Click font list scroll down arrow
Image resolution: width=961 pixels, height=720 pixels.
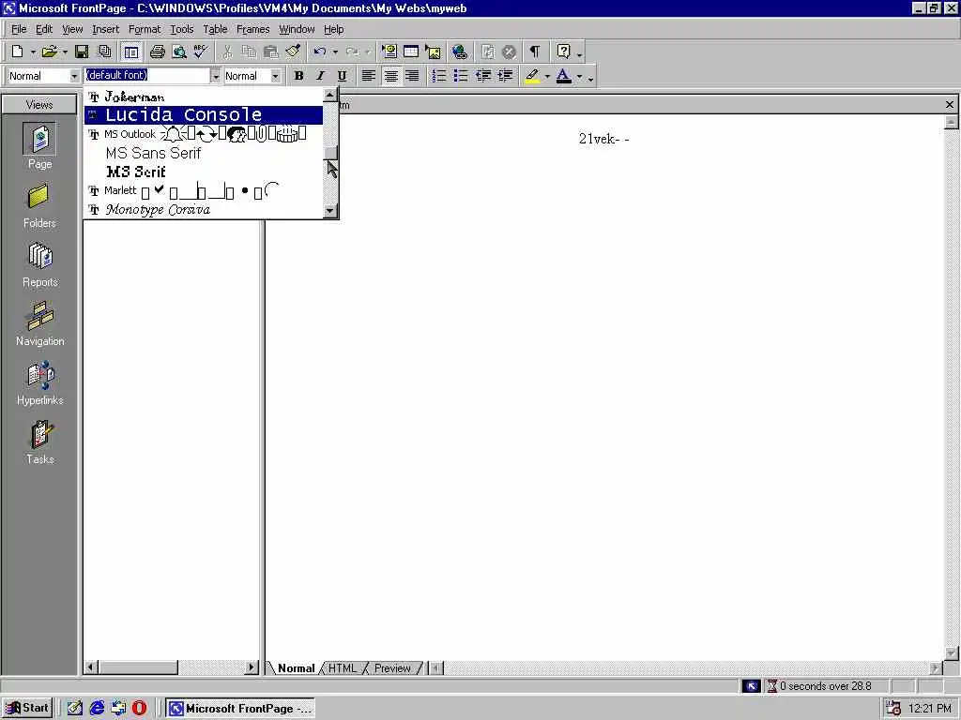tap(330, 211)
